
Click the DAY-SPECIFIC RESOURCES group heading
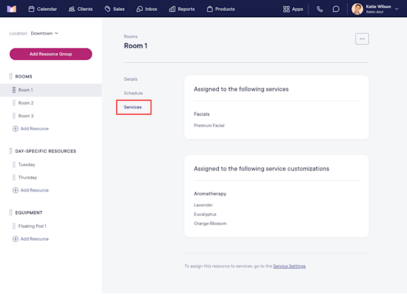tap(46, 151)
